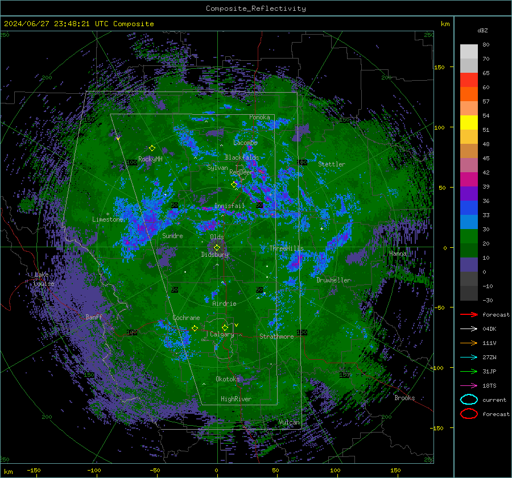
Task: Select the magenta swatch below 42 dBZ
Action: pyautogui.click(x=469, y=179)
